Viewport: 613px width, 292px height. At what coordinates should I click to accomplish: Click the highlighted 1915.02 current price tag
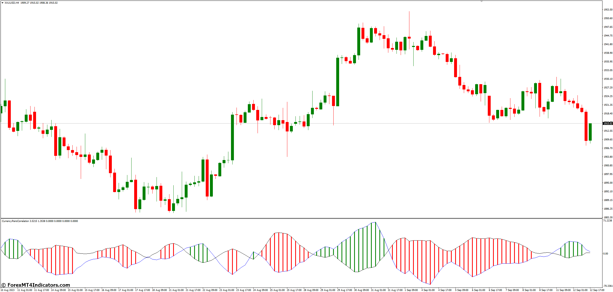tap(608, 123)
